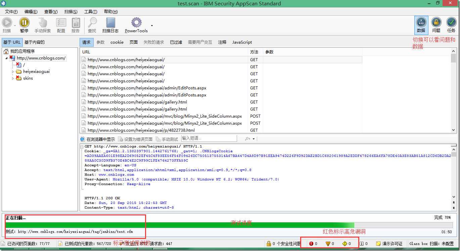Select the 基于 URL tab

click(x=12, y=42)
